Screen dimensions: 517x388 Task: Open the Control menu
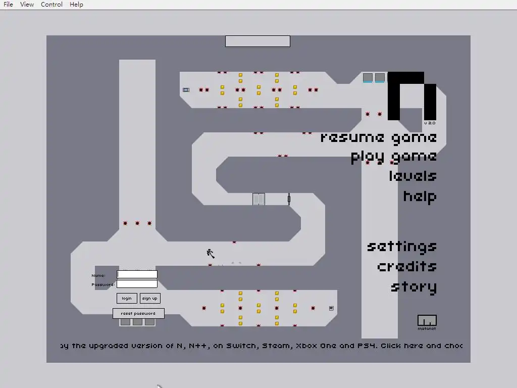52,4
